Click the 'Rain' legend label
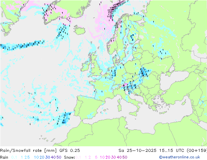The image size is (207, 160). point(4,157)
